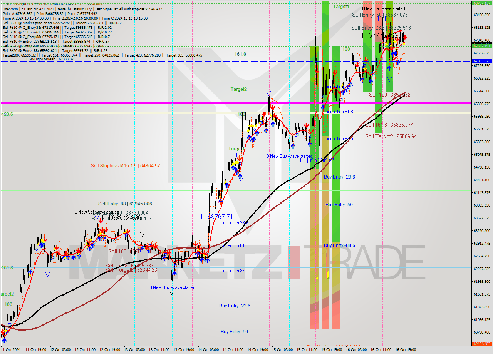The height and width of the screenshot is (354, 493).
Task: Click the 'Target100: 66595.32' summary line
Action: tap(102, 55)
